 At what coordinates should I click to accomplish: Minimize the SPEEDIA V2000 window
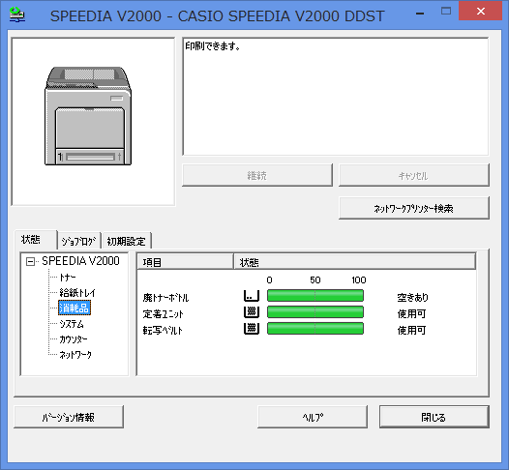click(420, 13)
